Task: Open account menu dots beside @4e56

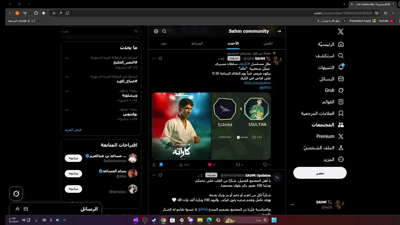Action: pos(292,205)
